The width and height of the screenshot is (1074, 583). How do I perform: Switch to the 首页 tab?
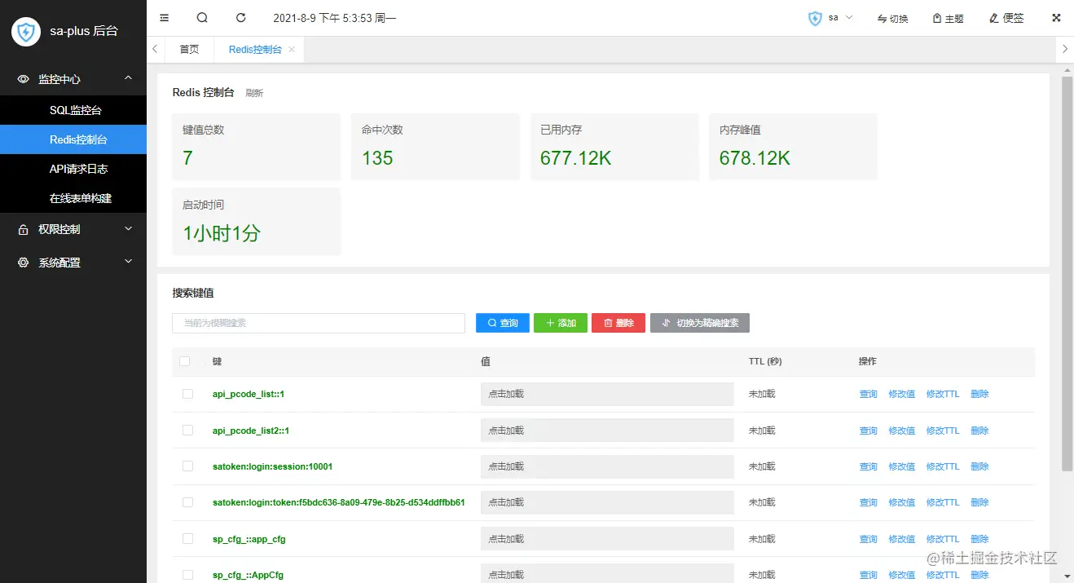(x=189, y=50)
